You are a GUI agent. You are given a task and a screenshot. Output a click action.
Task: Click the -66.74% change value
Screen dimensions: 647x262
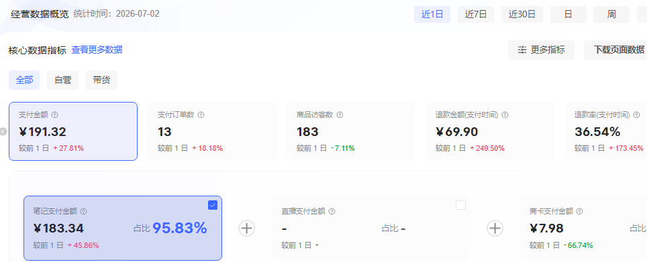click(578, 245)
